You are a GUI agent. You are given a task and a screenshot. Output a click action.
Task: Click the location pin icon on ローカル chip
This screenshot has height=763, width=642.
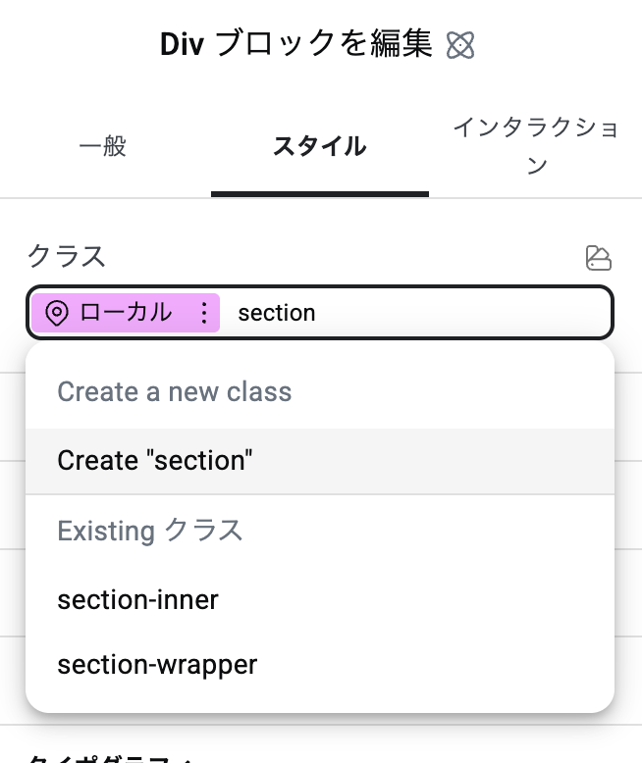tap(57, 313)
